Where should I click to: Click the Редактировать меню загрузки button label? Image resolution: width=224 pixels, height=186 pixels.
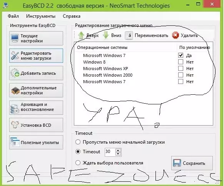pos(36,55)
